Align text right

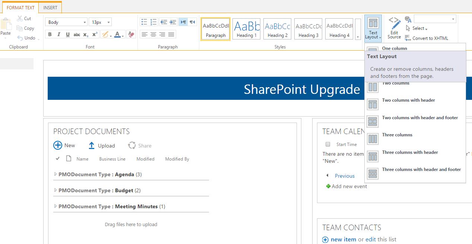pos(162,35)
